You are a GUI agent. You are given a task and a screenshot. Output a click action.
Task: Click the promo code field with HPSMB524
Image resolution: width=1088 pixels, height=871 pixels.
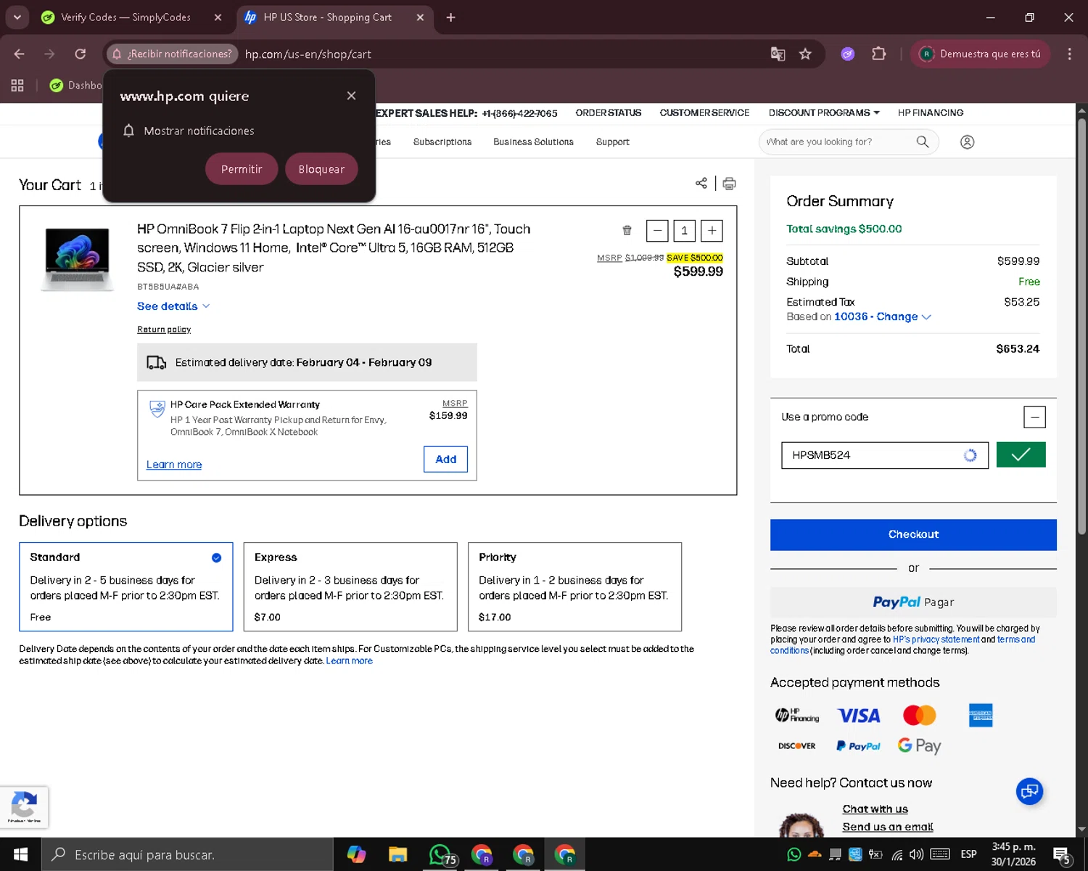point(884,455)
